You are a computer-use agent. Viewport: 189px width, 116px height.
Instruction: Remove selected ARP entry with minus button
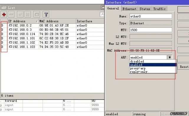(x=11, y=14)
